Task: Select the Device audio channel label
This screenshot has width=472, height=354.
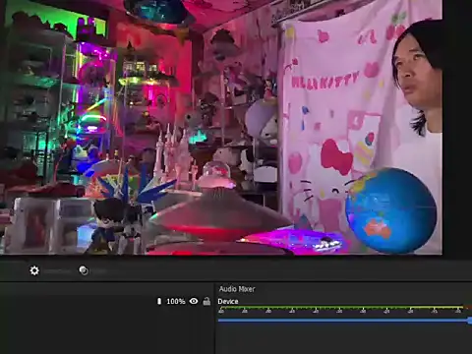Action: pyautogui.click(x=228, y=301)
